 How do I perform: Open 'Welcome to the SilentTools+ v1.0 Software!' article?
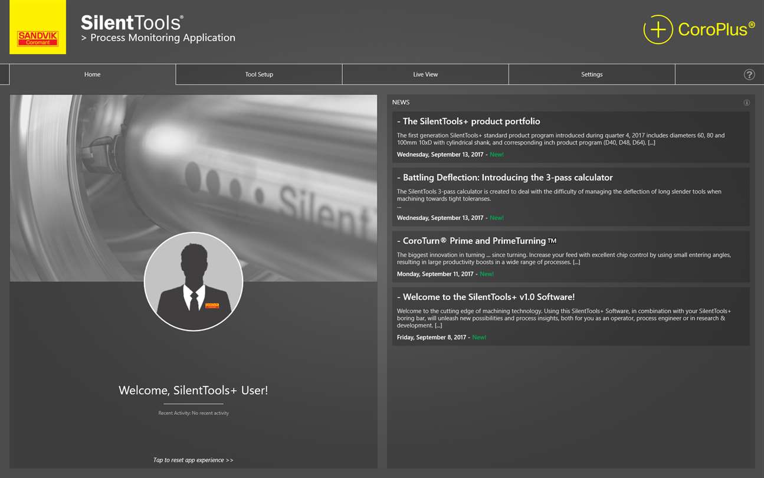point(570,316)
